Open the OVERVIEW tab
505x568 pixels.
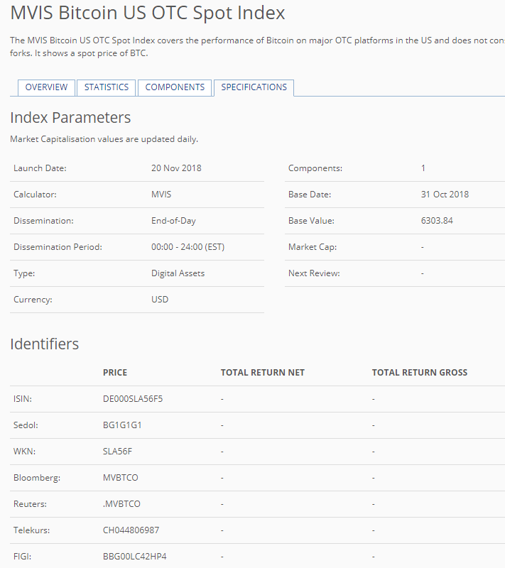tap(46, 87)
